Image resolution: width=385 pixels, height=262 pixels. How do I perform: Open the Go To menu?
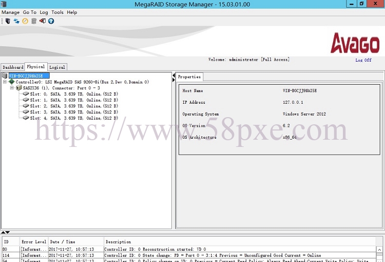click(x=29, y=12)
